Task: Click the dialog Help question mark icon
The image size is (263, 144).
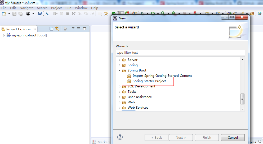Action: point(120,137)
